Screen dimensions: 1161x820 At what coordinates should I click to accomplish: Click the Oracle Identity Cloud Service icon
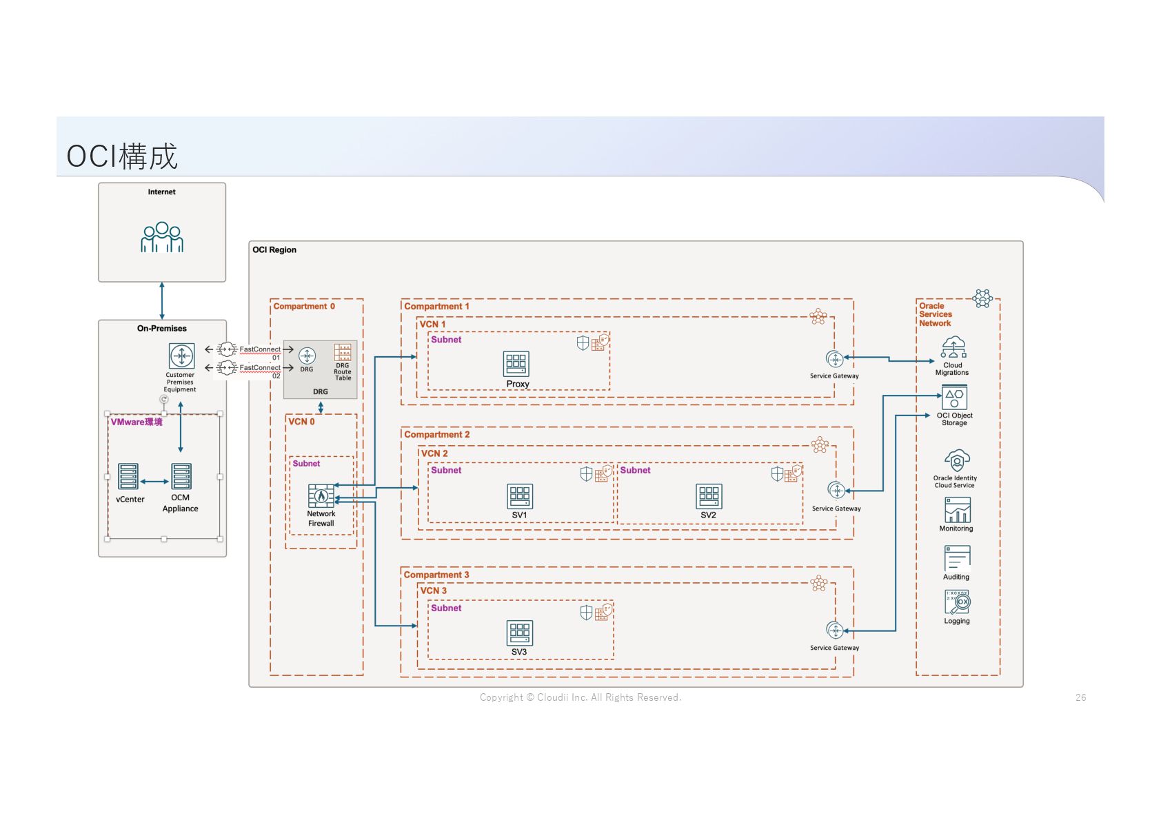coord(957,461)
